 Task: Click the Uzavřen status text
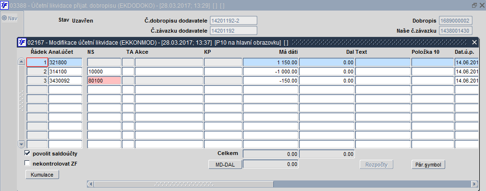pyautogui.click(x=83, y=21)
